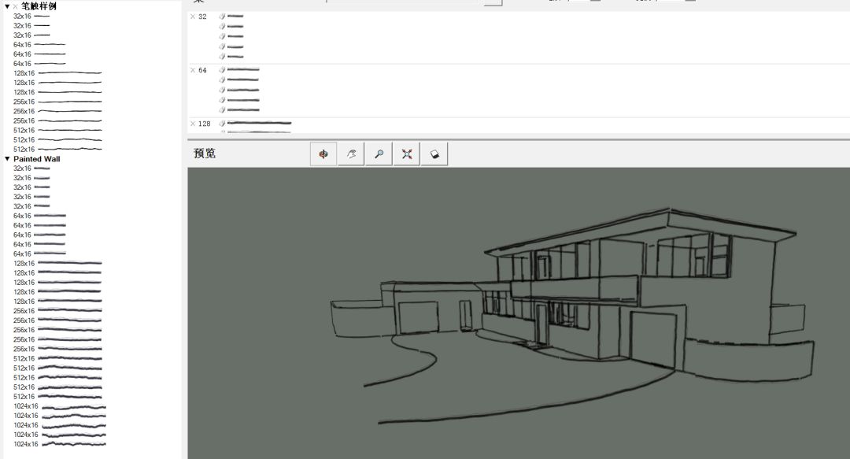
Task: Select last 512x16 stroke under 笔触样例
Action: tap(57, 150)
